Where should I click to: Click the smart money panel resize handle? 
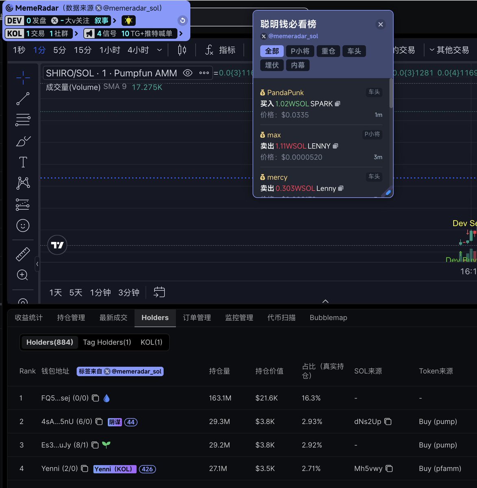[388, 193]
